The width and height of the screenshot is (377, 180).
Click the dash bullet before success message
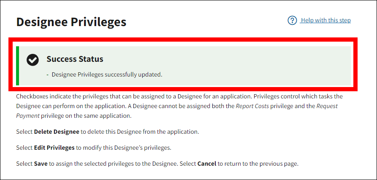[48, 74]
